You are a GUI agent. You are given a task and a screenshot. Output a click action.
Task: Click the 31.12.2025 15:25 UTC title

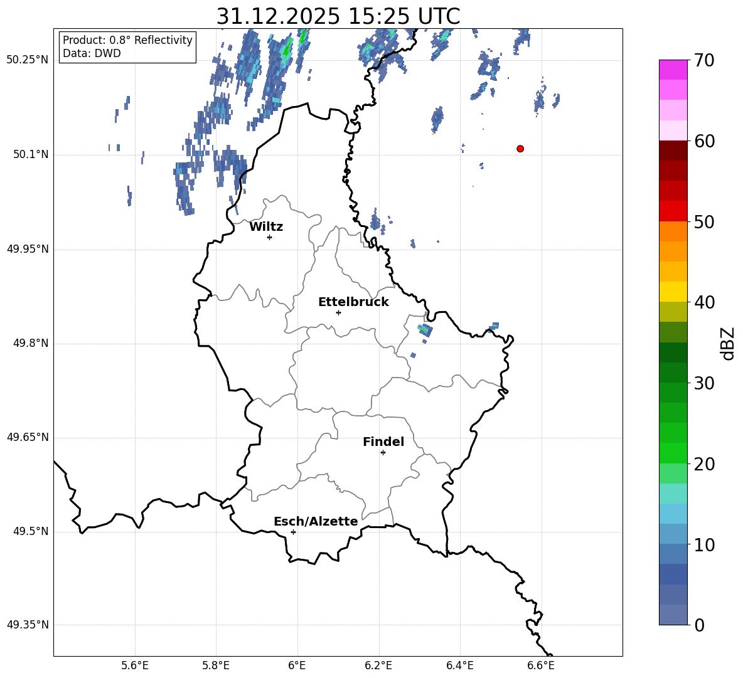pos(338,16)
